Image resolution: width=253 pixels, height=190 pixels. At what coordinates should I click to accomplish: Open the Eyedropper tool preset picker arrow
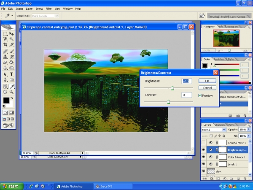click(x=12, y=16)
